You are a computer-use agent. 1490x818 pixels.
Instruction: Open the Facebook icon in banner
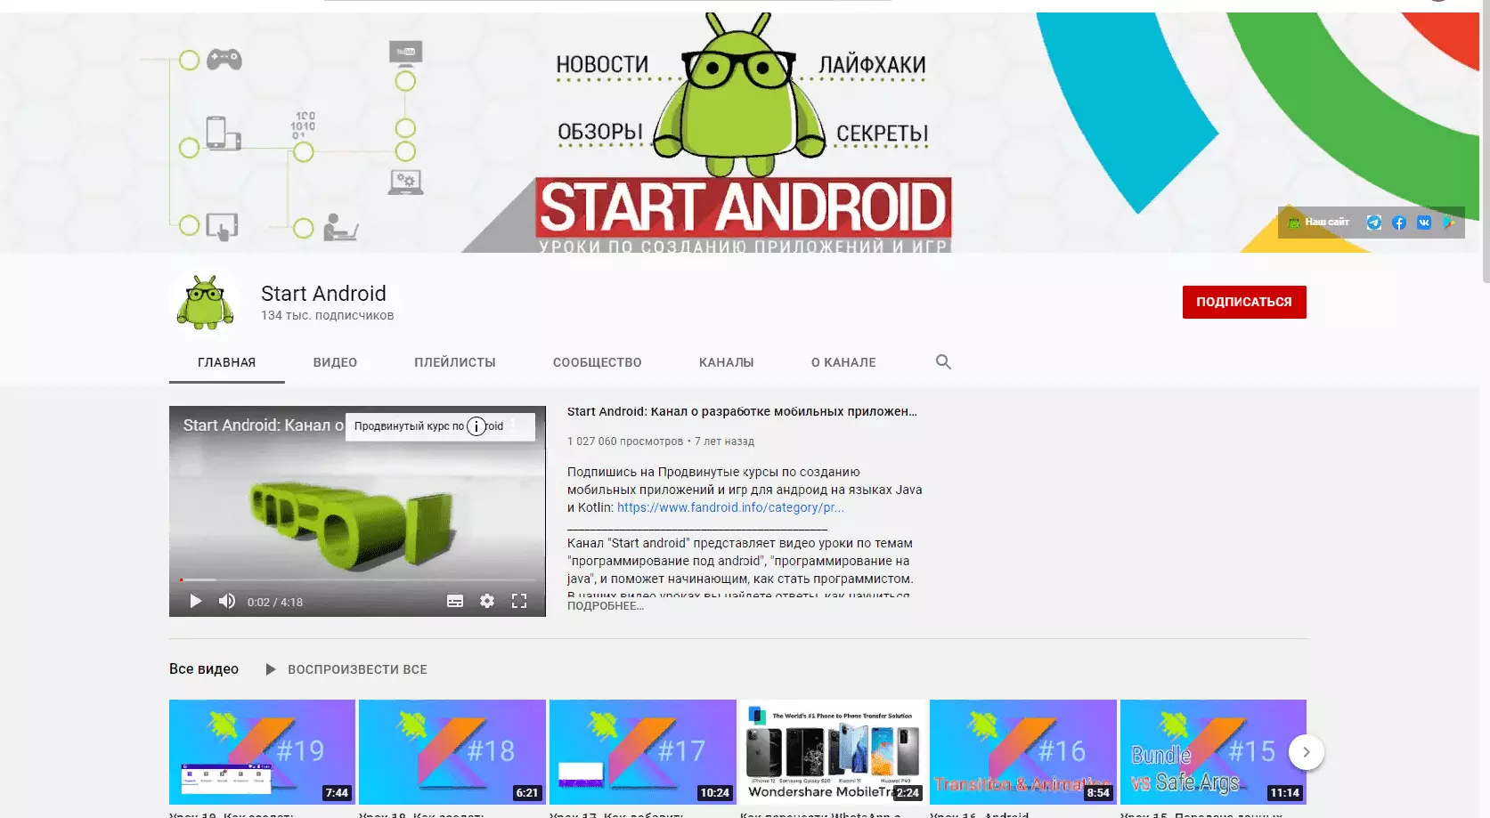(1399, 223)
